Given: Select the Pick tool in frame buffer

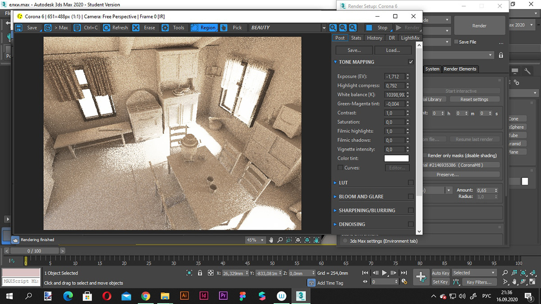Looking at the screenshot, I should (224, 28).
